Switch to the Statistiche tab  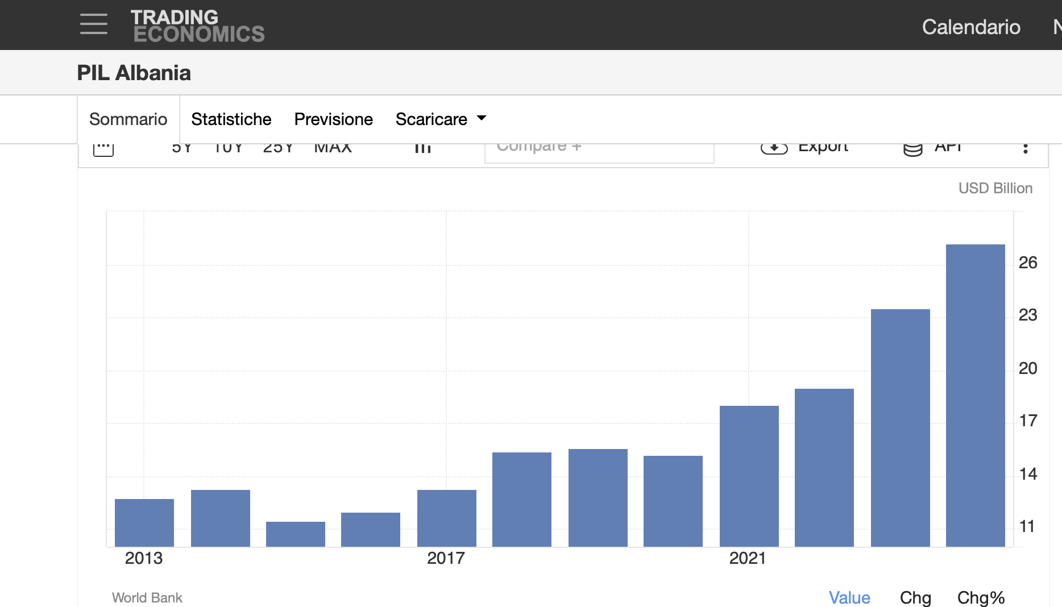coord(231,119)
